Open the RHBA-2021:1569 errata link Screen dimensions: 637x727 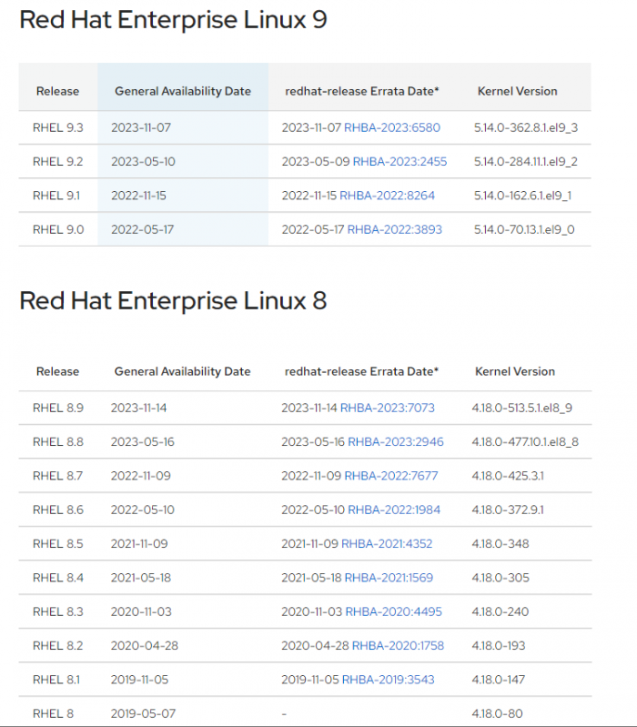point(389,578)
